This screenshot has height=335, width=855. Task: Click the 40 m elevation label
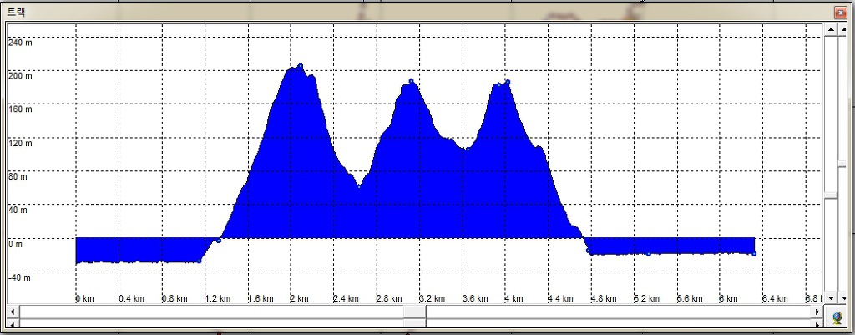coord(18,210)
